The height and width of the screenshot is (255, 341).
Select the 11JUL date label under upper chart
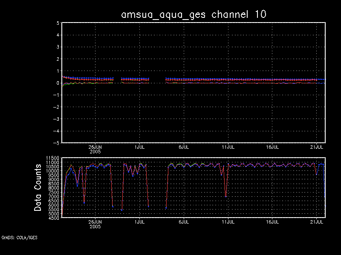click(x=228, y=147)
